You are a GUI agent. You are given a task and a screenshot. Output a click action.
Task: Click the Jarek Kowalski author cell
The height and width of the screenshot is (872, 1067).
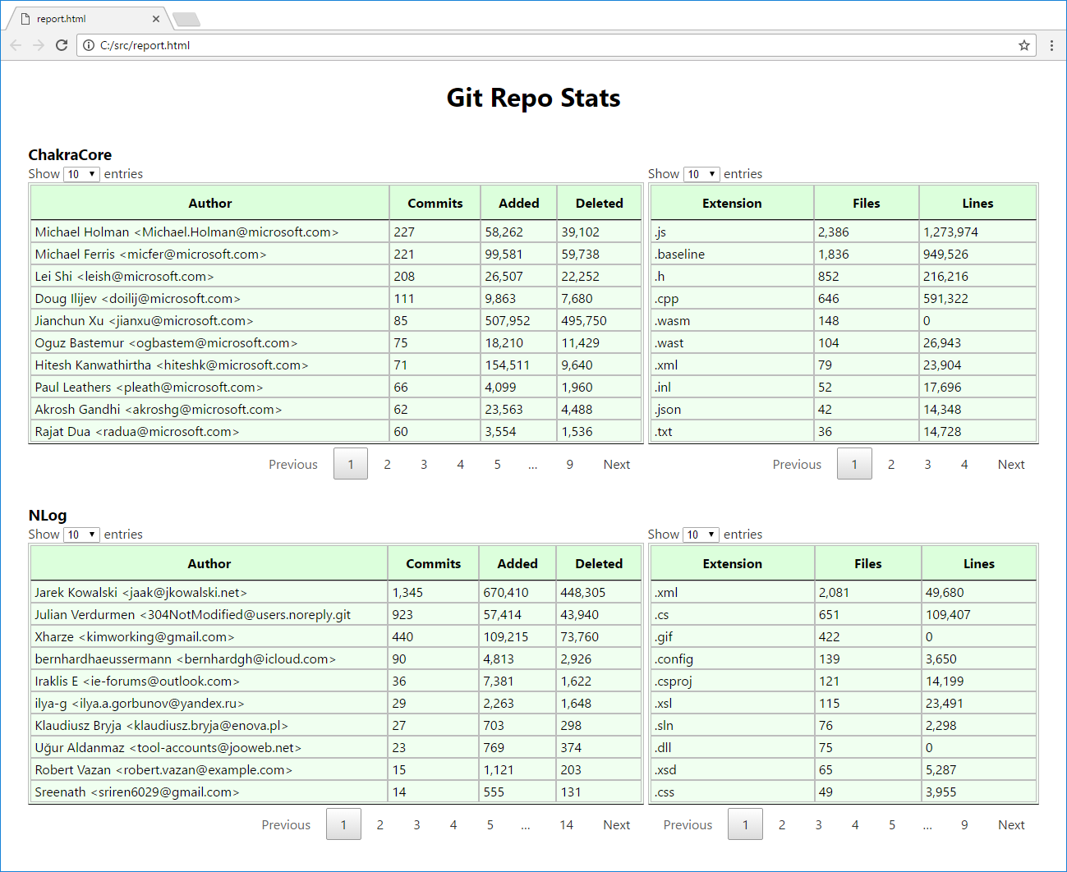point(209,592)
